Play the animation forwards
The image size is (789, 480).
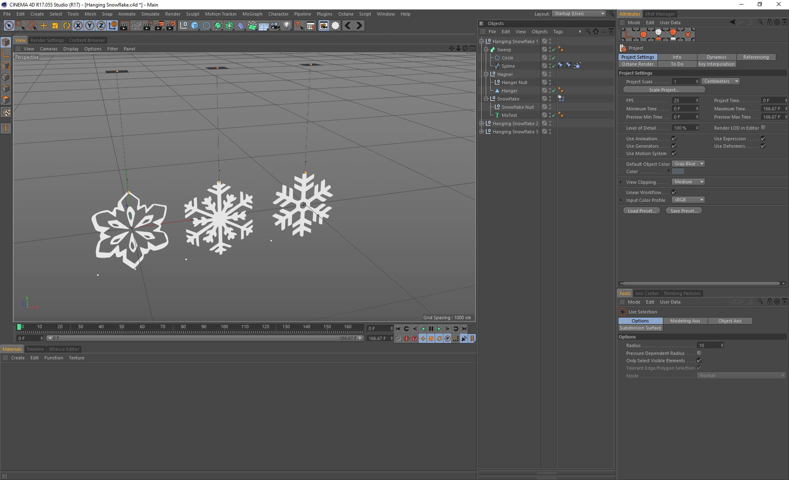tap(439, 329)
